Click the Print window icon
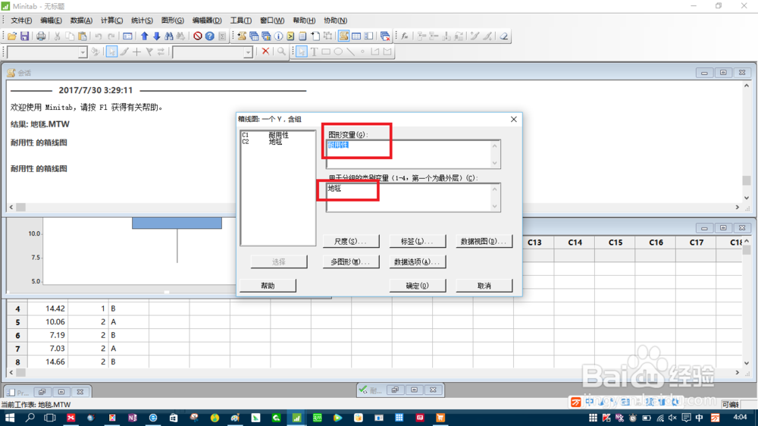758x426 pixels. [41, 36]
